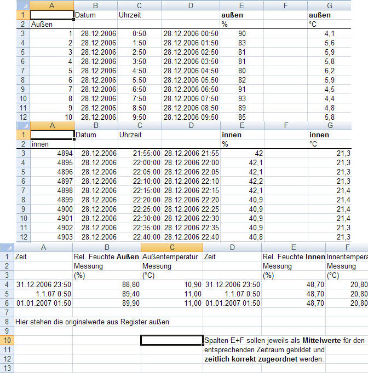Select row header 13 in the bottom sheet
The width and height of the screenshot is (368, 373).
point(7,368)
